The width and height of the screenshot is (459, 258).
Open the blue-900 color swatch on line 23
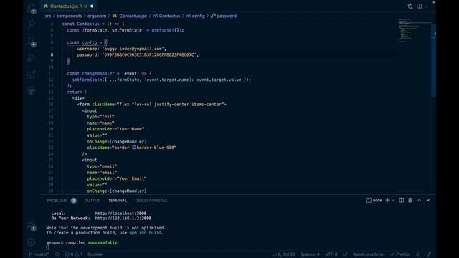tap(134, 148)
